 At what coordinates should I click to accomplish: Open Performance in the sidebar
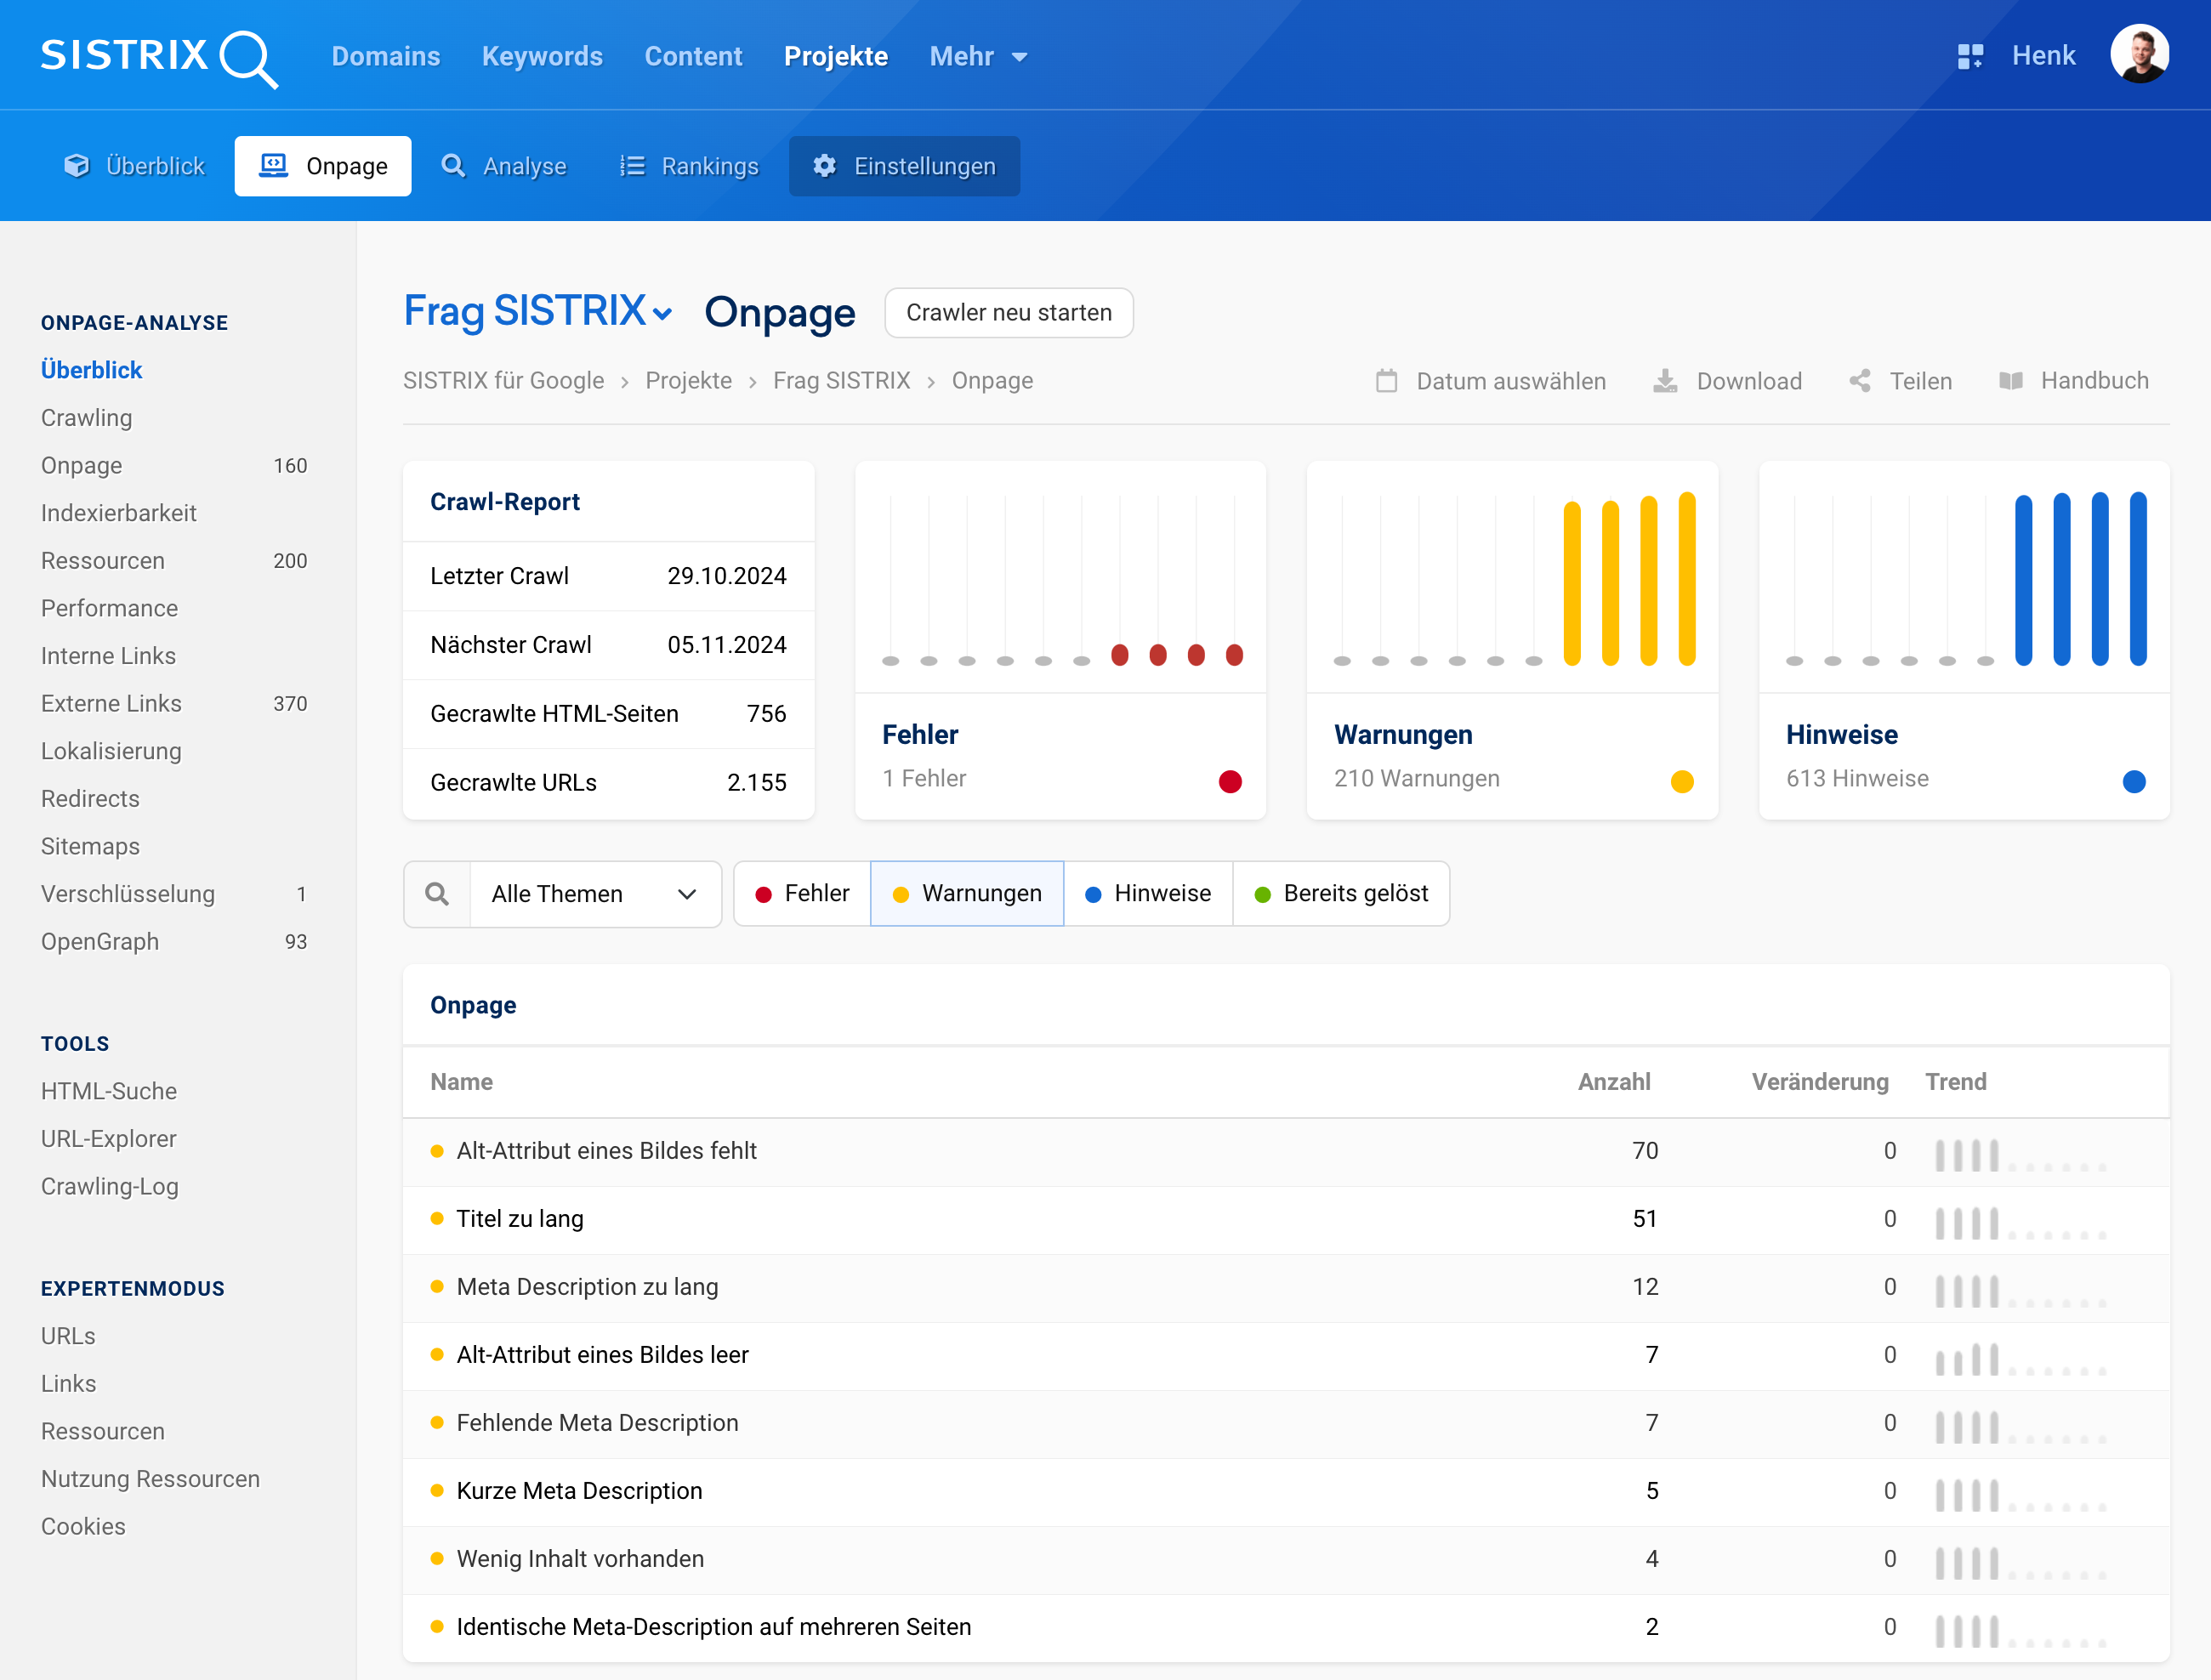(109, 609)
